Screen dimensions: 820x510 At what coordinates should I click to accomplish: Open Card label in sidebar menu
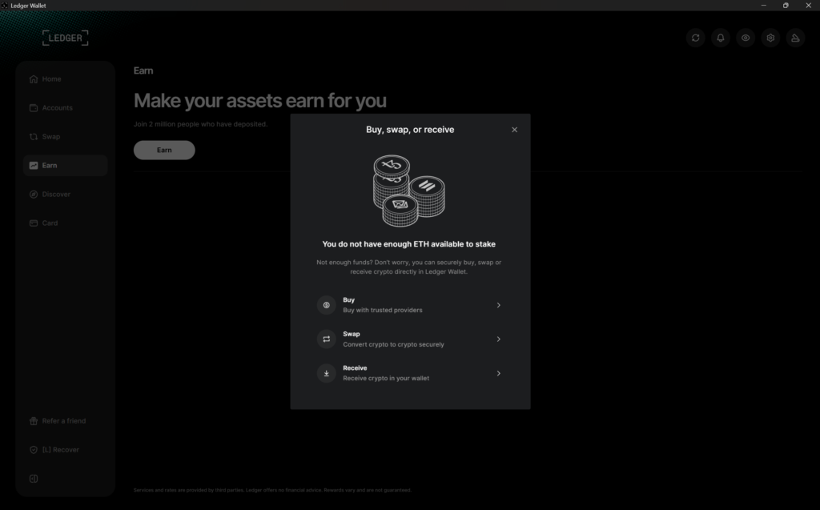(50, 223)
